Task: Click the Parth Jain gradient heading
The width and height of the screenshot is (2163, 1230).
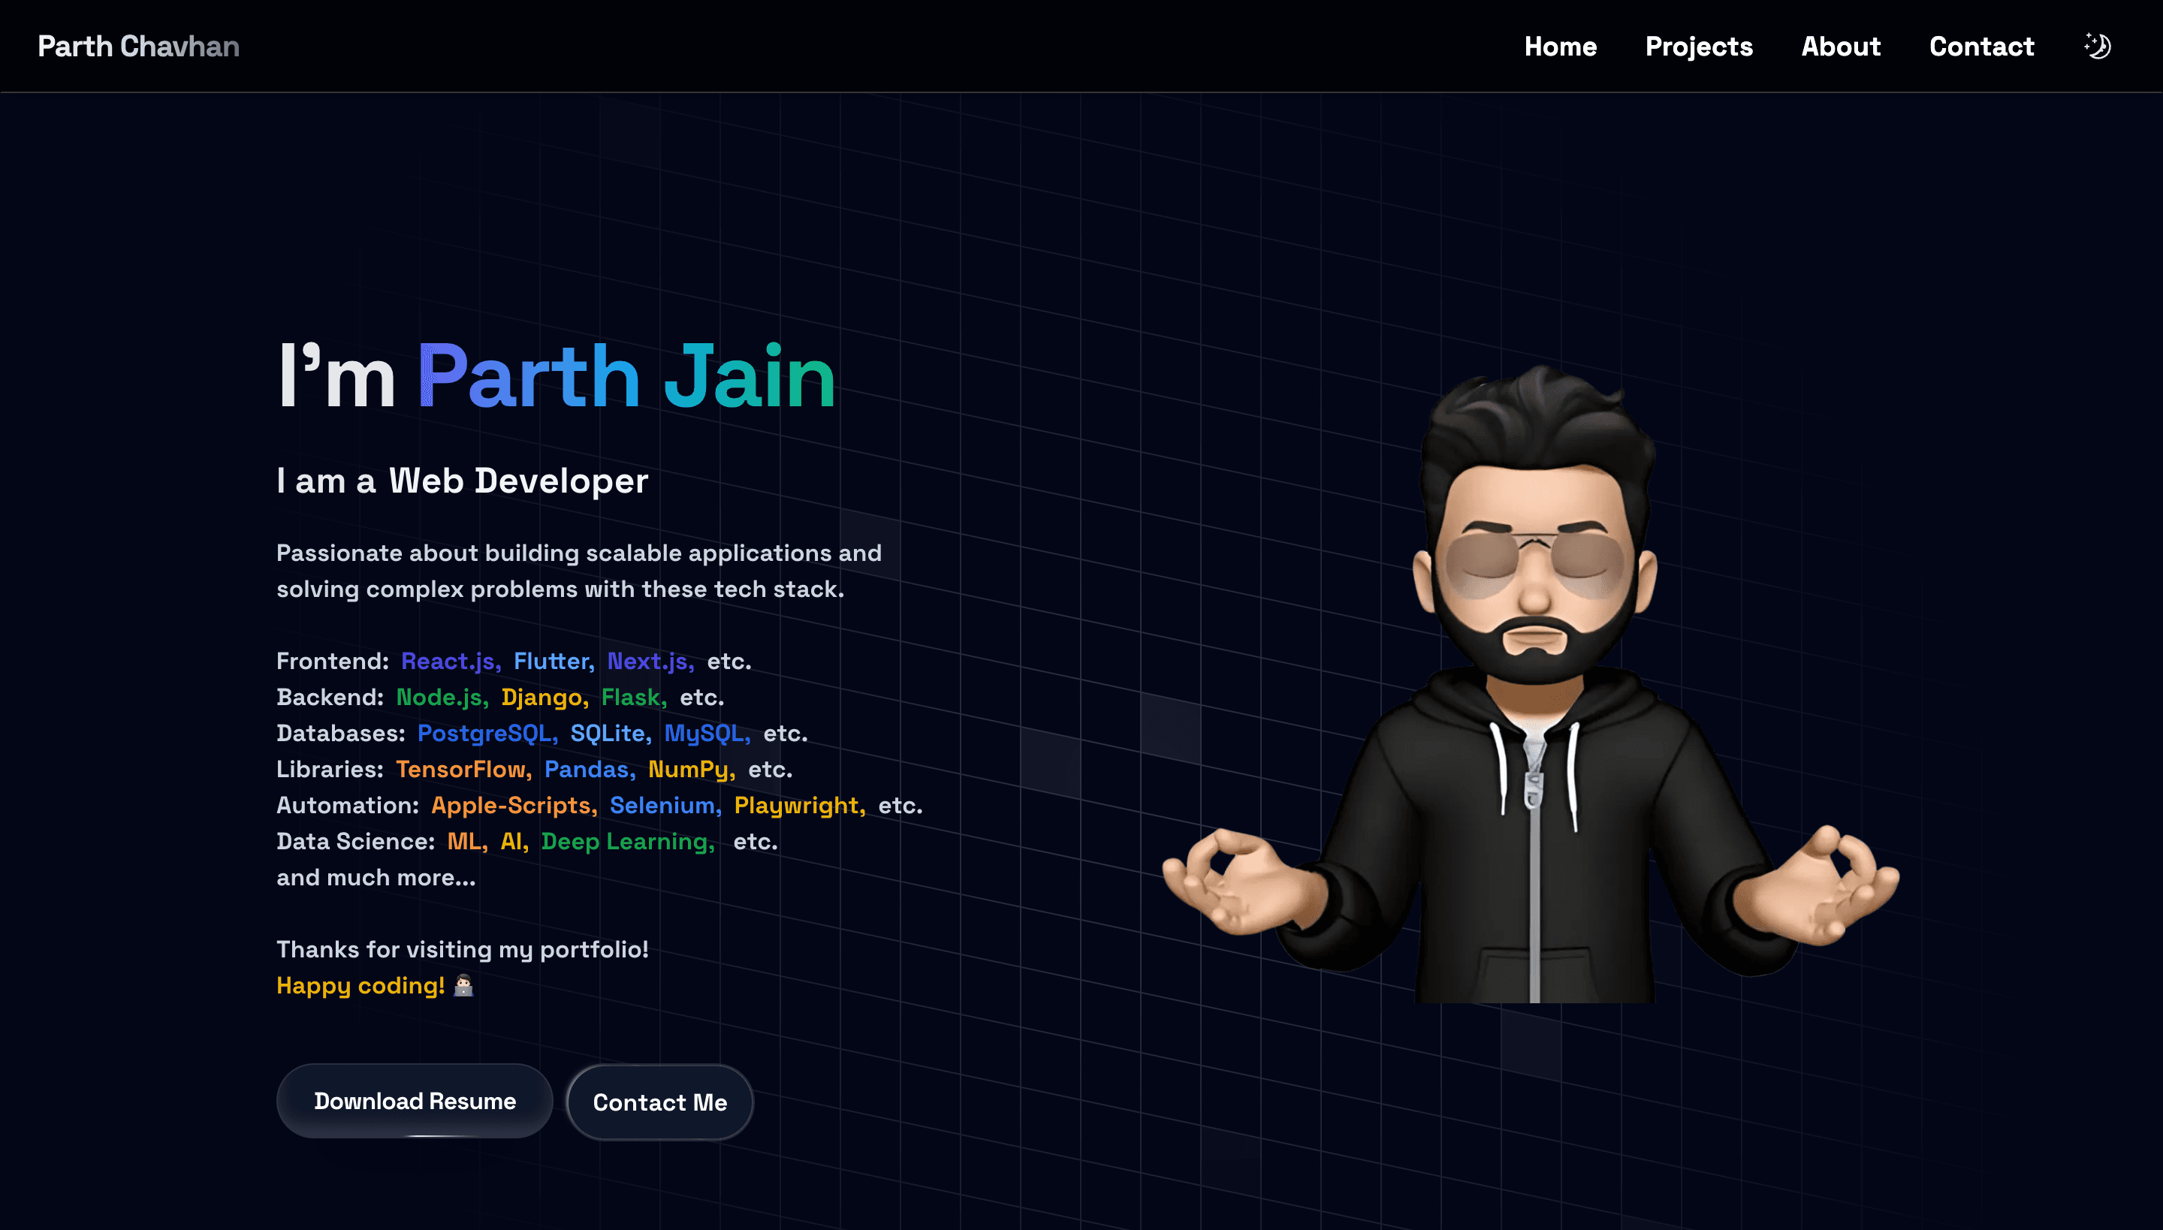Action: [x=626, y=377]
